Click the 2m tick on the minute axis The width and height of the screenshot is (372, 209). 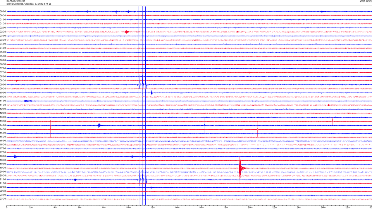[31, 207]
